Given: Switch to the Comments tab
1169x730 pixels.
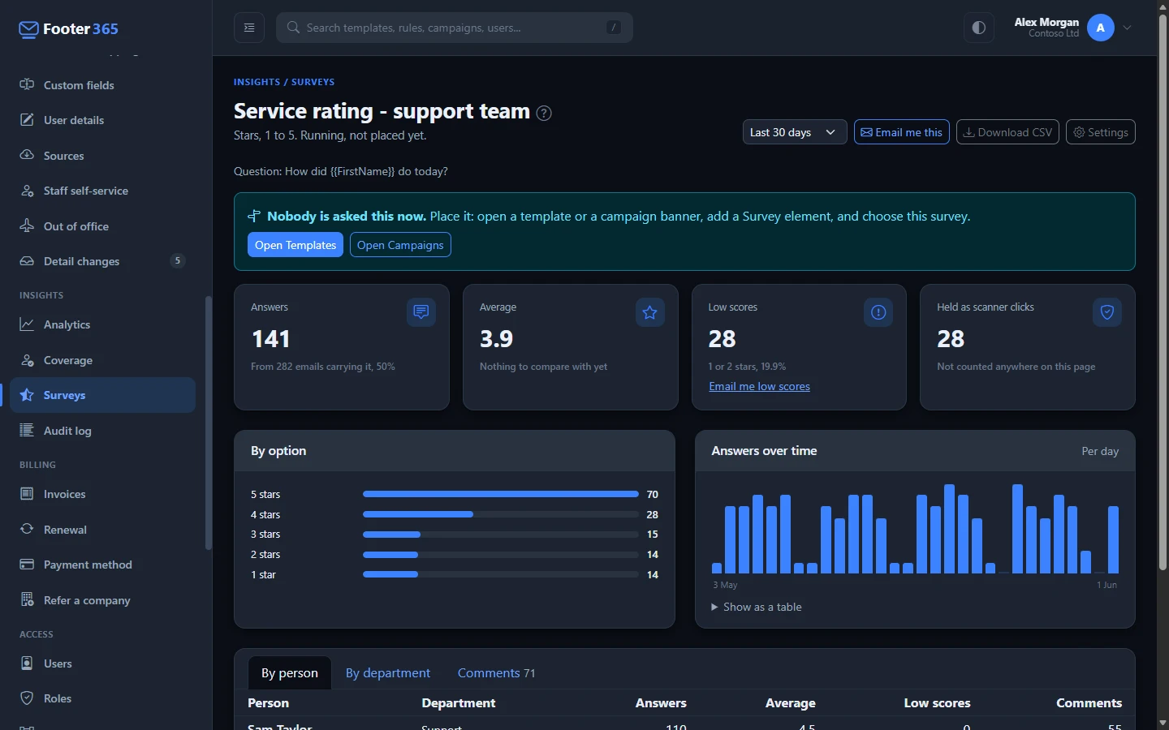Looking at the screenshot, I should pyautogui.click(x=496, y=673).
